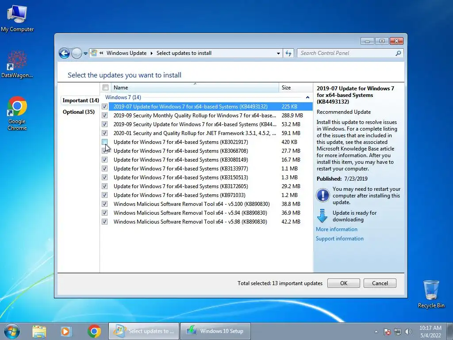Uncheck the KB3133977 update
453x340 pixels.
105,169
